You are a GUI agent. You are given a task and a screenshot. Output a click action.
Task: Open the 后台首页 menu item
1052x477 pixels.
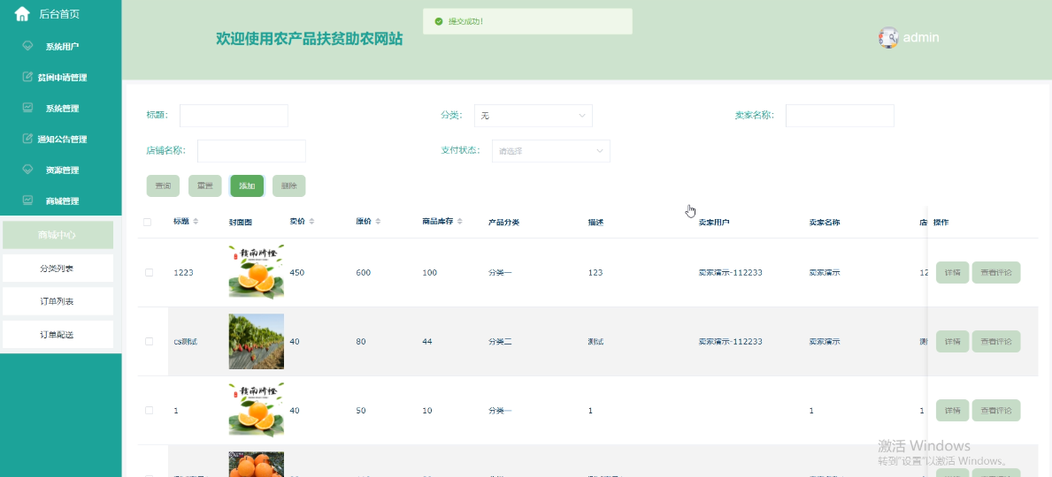(60, 14)
